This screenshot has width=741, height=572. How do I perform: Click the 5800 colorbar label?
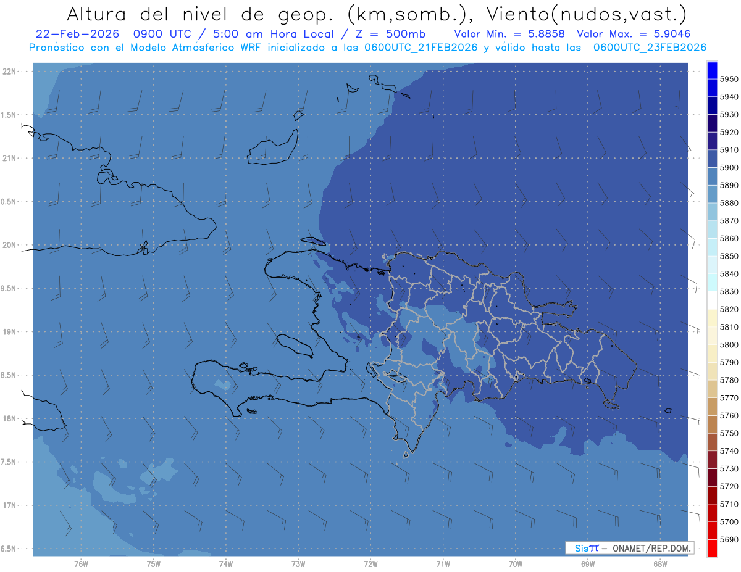click(x=730, y=345)
